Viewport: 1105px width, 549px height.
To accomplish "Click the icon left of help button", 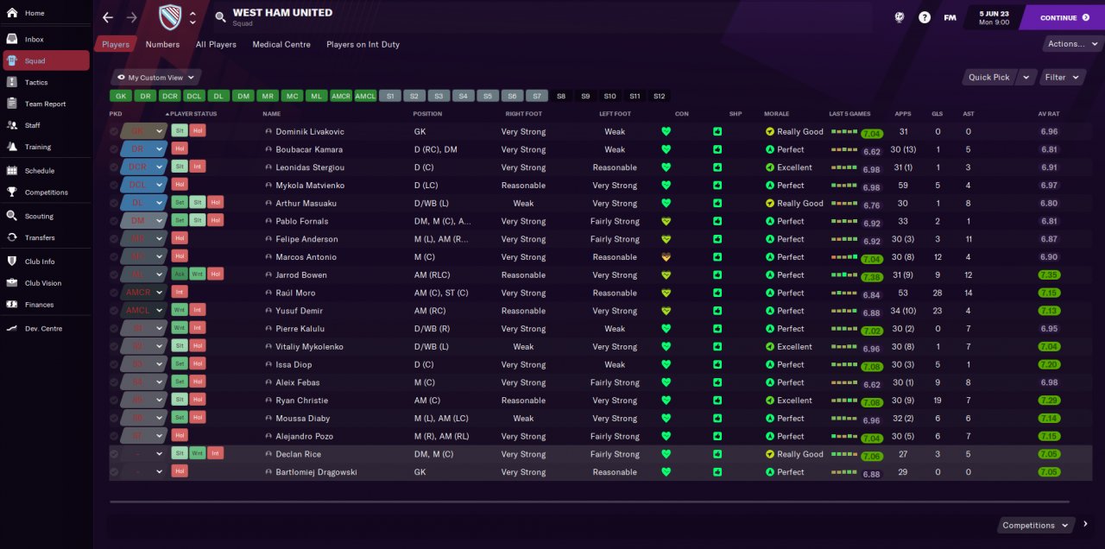I will pyautogui.click(x=900, y=17).
